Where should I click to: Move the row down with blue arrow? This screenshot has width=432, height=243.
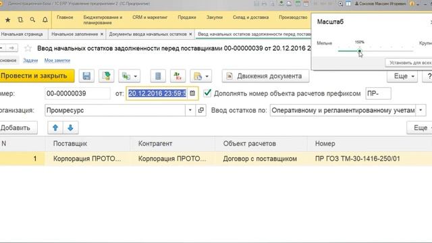[70, 128]
